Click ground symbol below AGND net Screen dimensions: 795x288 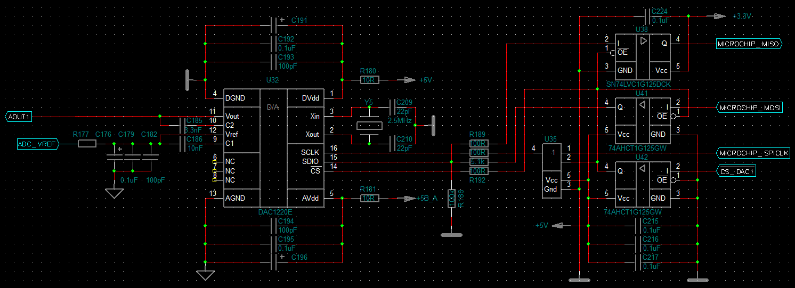pos(205,275)
